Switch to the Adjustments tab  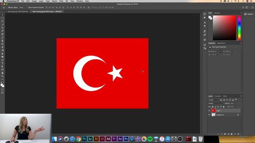[x=222, y=43]
